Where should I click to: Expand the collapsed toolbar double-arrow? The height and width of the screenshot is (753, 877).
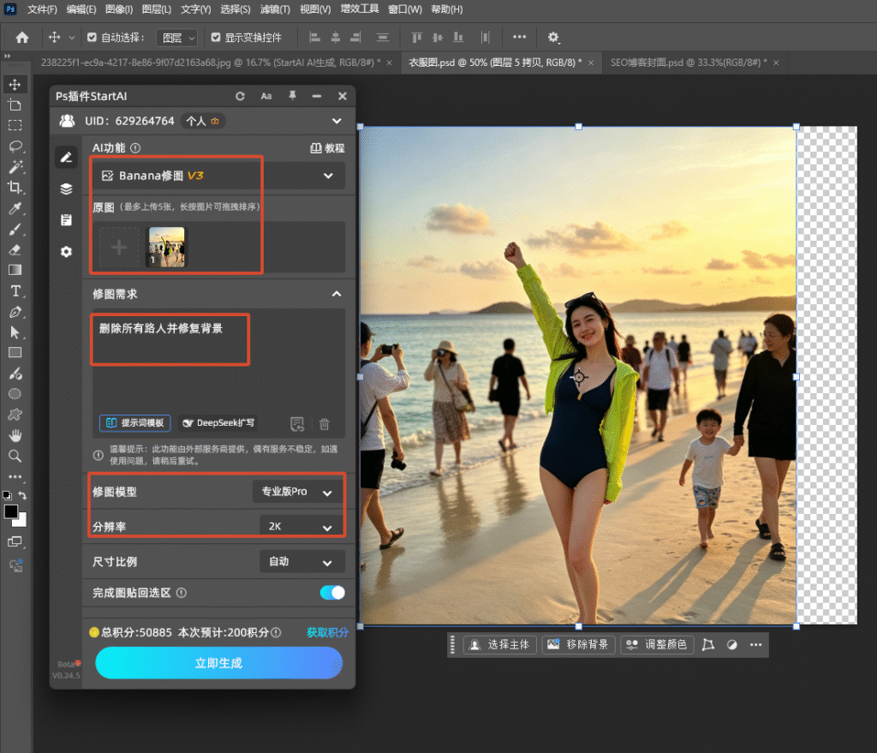coord(7,56)
